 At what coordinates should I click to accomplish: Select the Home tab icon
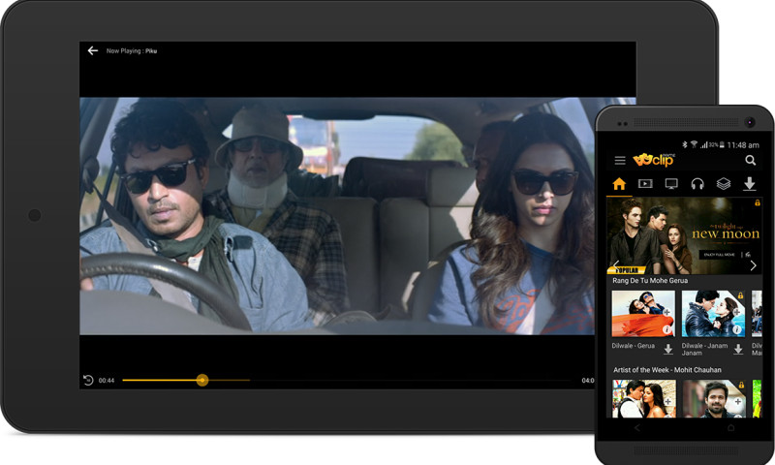pos(619,184)
